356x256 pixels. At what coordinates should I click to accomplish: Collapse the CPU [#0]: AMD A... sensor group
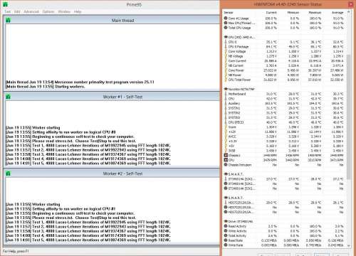(226, 37)
